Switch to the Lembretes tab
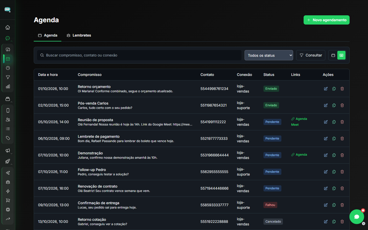 (79, 35)
